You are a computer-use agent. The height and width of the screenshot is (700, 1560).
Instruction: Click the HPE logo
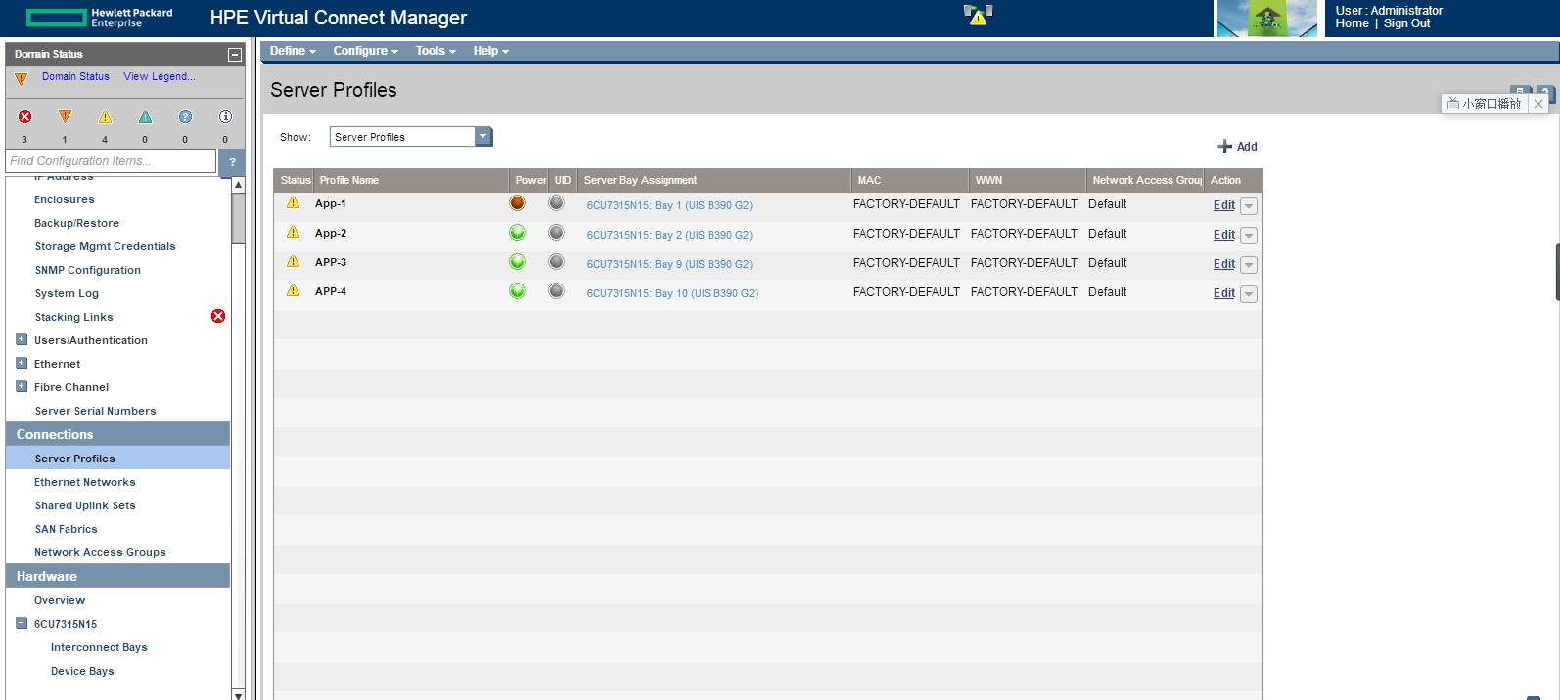coord(99,18)
